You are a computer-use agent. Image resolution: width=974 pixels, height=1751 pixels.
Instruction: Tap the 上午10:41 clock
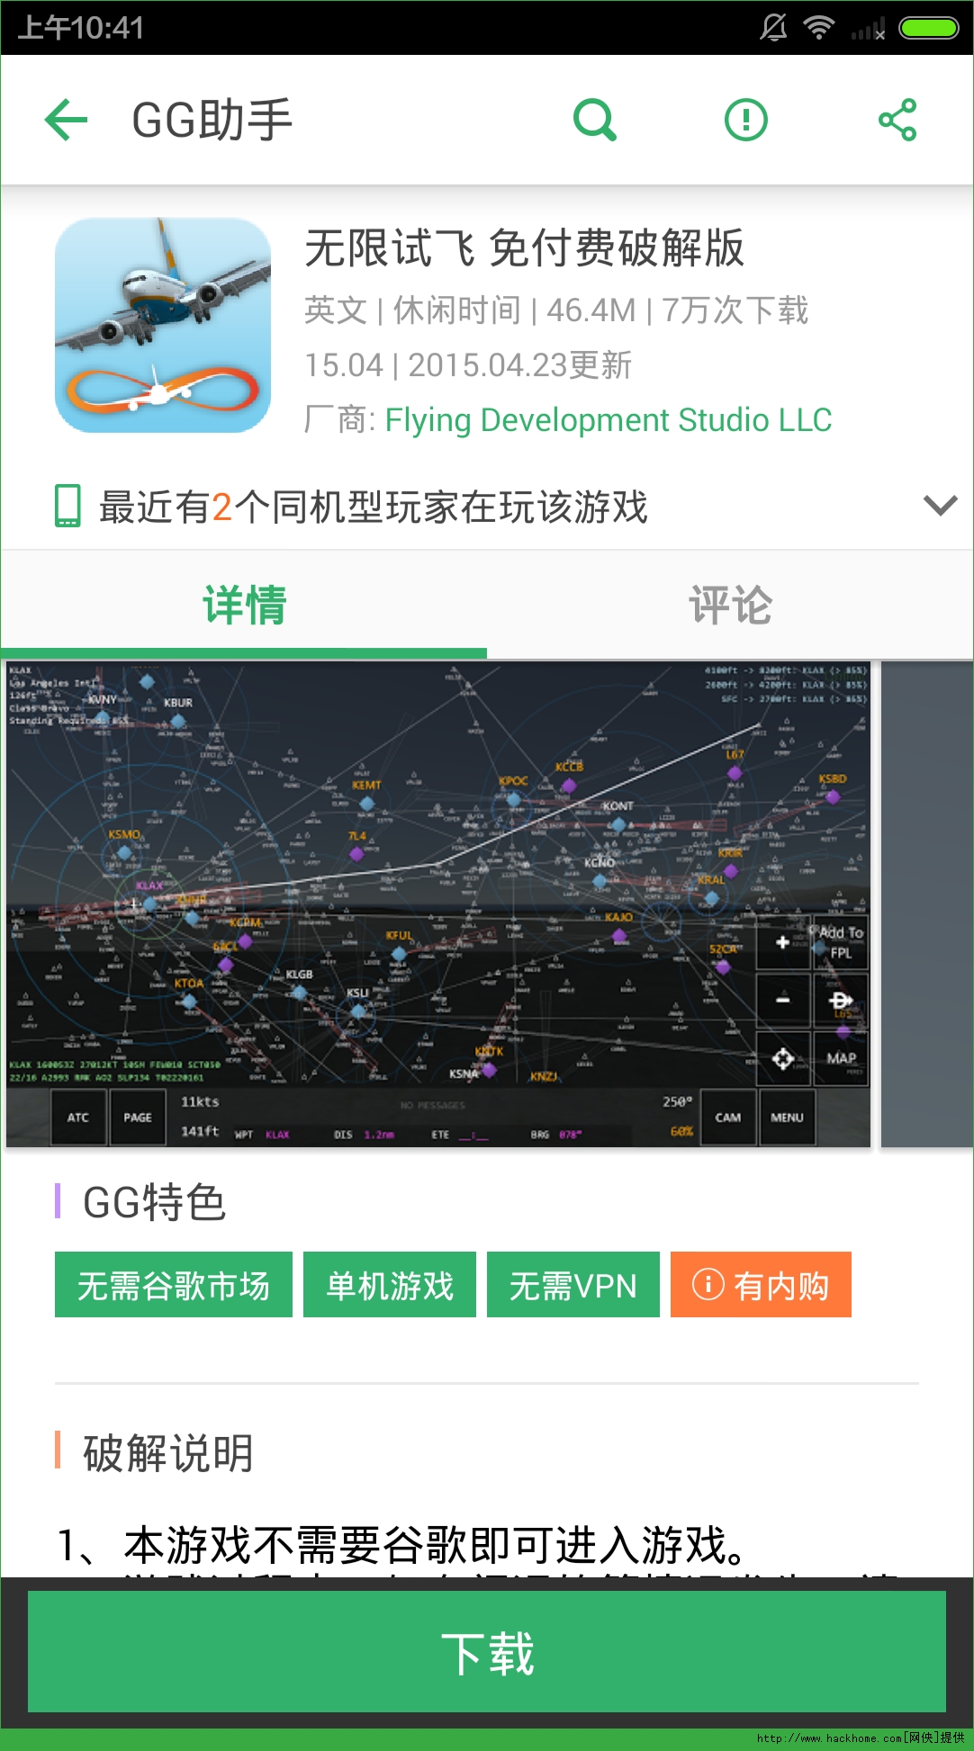pos(81,28)
